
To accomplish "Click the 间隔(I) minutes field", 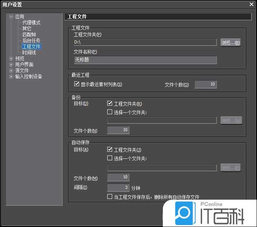I will pos(118,188).
